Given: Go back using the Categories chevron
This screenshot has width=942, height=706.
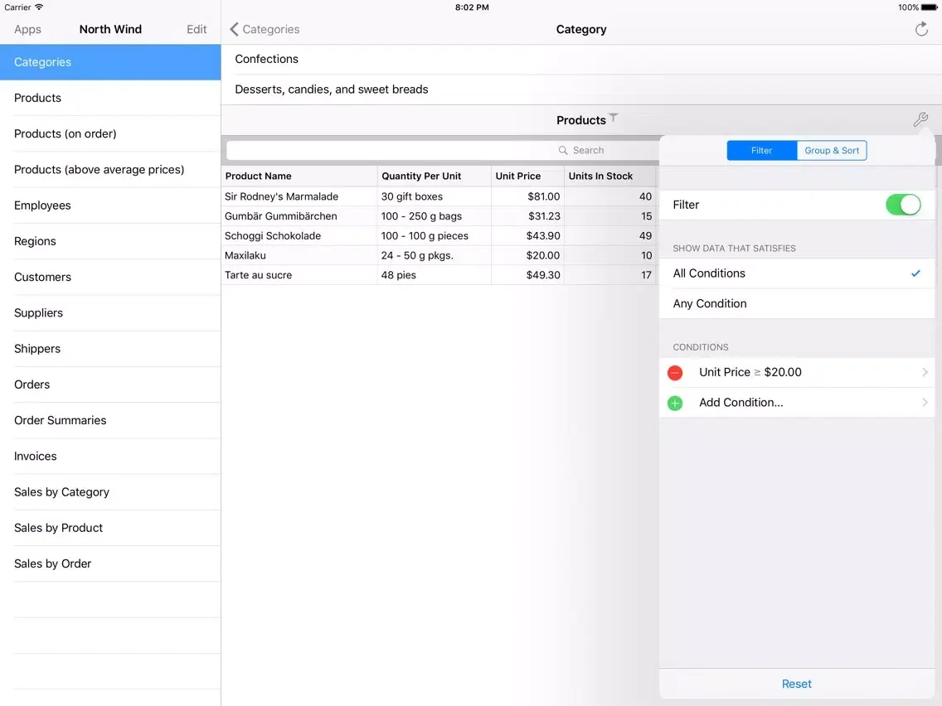Looking at the screenshot, I should 235,29.
